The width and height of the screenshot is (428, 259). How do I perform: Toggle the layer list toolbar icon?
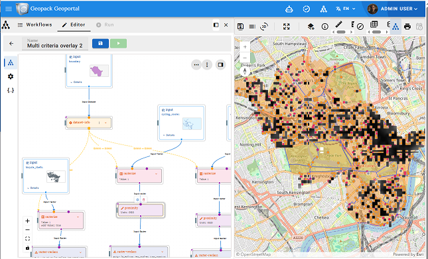(252, 26)
